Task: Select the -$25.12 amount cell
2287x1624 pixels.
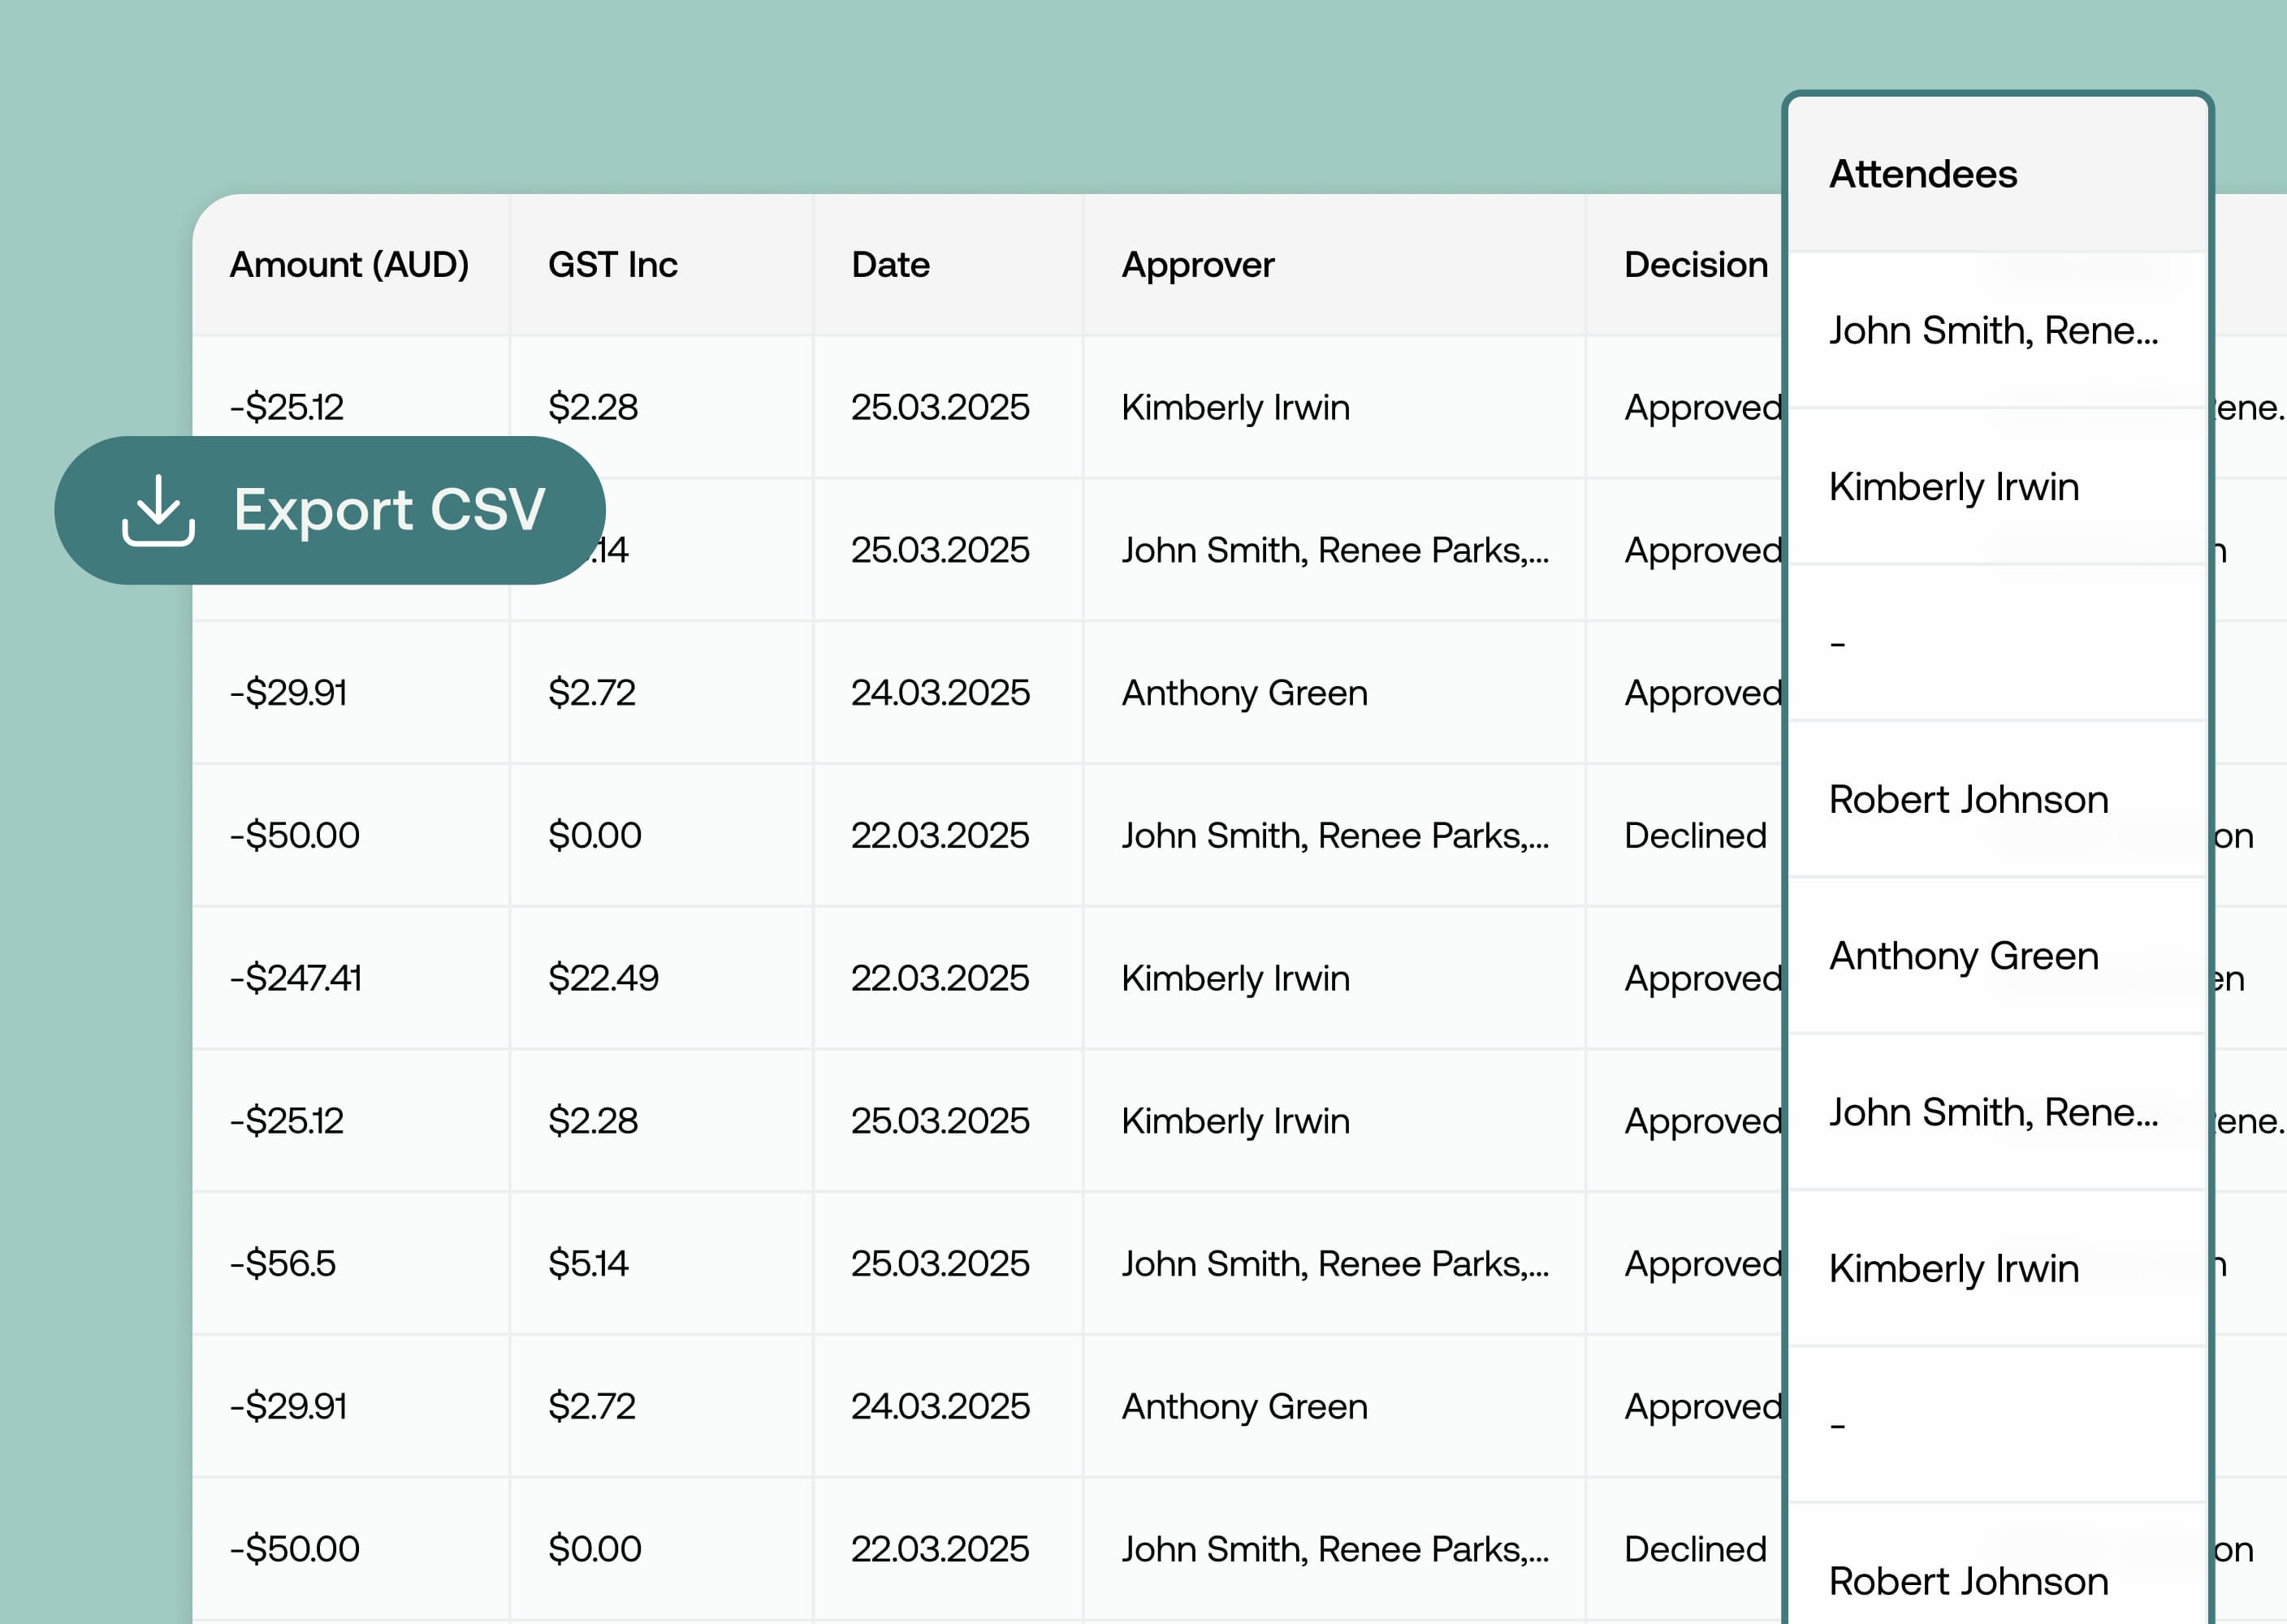Action: (287, 407)
